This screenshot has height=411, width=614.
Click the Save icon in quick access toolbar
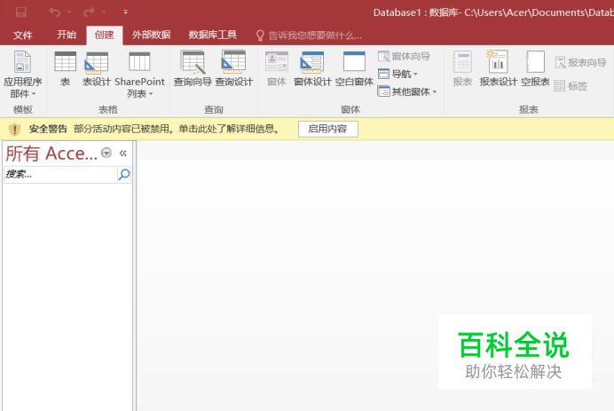[20, 12]
